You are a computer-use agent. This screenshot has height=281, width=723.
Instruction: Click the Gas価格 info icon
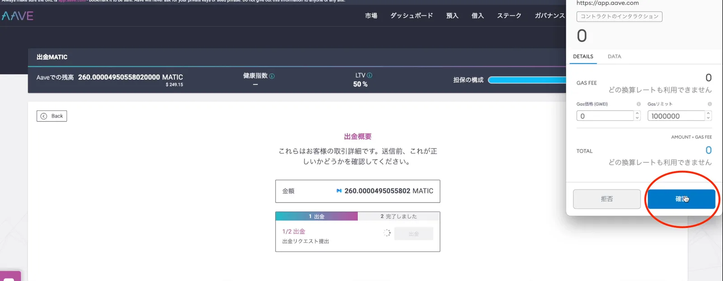point(638,104)
